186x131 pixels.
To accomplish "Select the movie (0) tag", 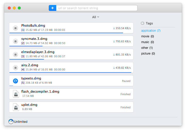I will point(147,36).
